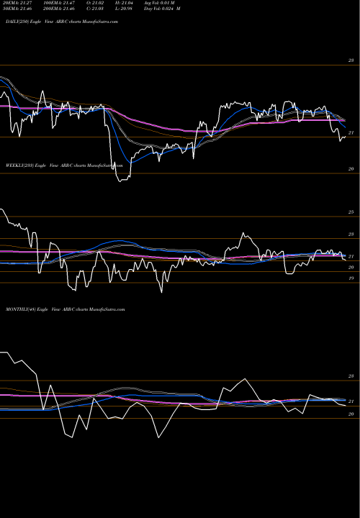The width and height of the screenshot is (360, 518).
Task: Click the 20 price label on daily chart
Action: coord(351,169)
